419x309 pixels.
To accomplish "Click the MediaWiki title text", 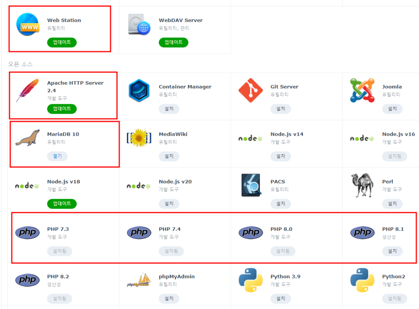I will click(x=173, y=134).
